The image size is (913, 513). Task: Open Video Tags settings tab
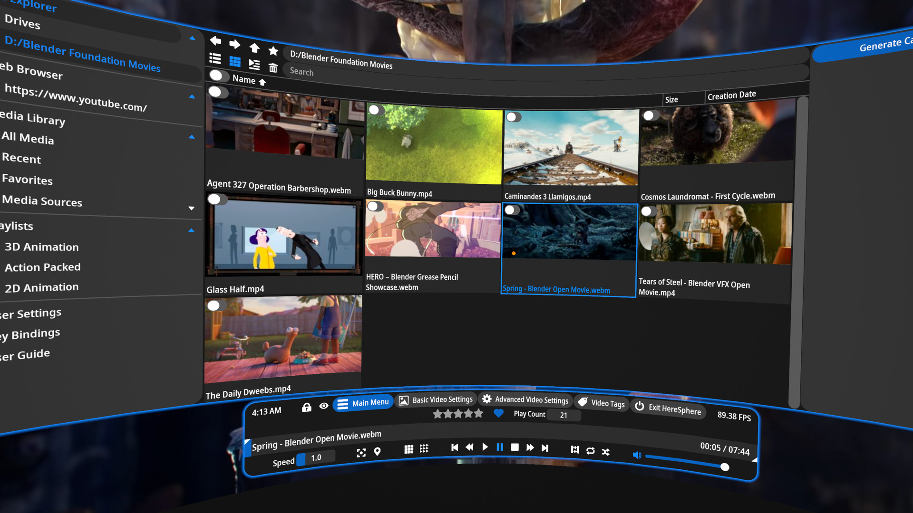(599, 403)
